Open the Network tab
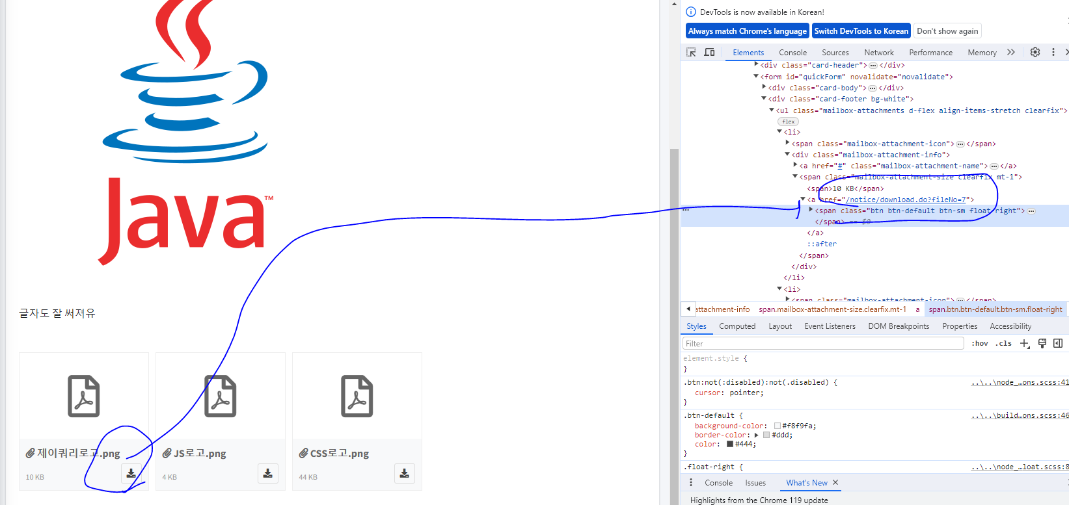The width and height of the screenshot is (1069, 505). (879, 53)
